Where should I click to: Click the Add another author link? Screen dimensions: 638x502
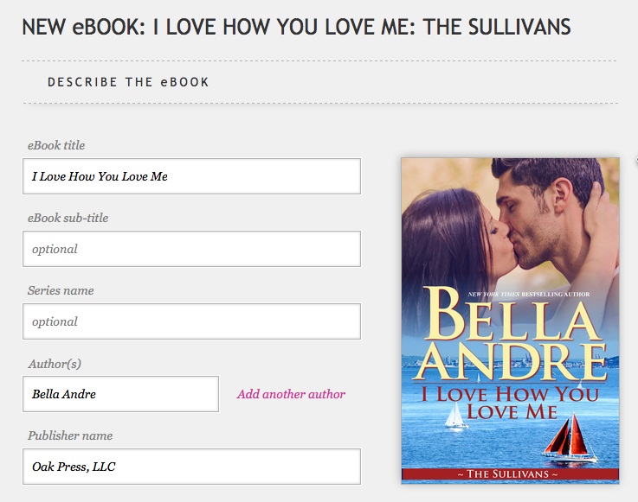(291, 394)
